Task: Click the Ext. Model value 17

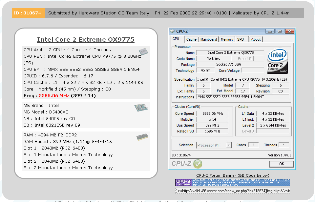Action: 243,91
